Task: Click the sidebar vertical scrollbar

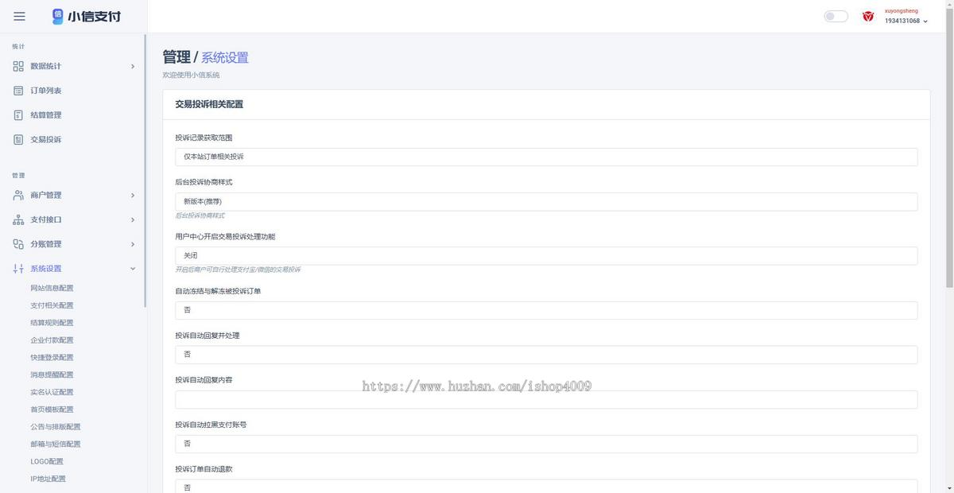Action: pyautogui.click(x=145, y=171)
